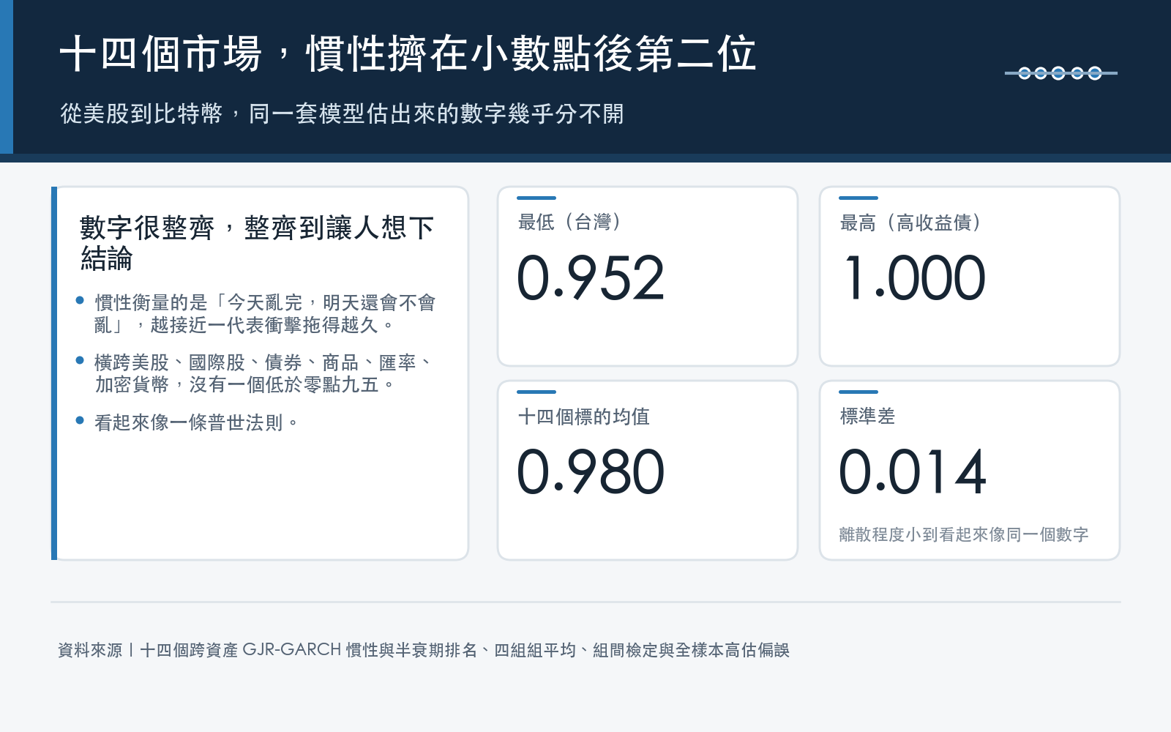This screenshot has height=732, width=1171.
Task: Click the label 十四個標的均值
Action: [584, 417]
